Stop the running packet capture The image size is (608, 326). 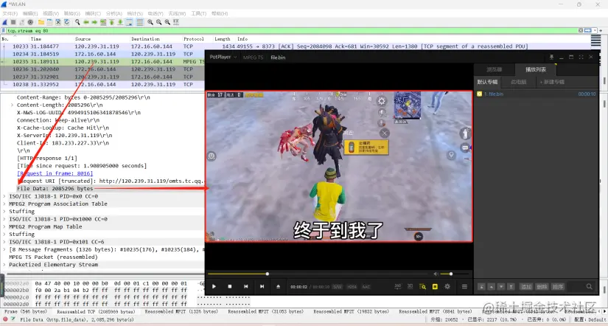pyautogui.click(x=13, y=22)
